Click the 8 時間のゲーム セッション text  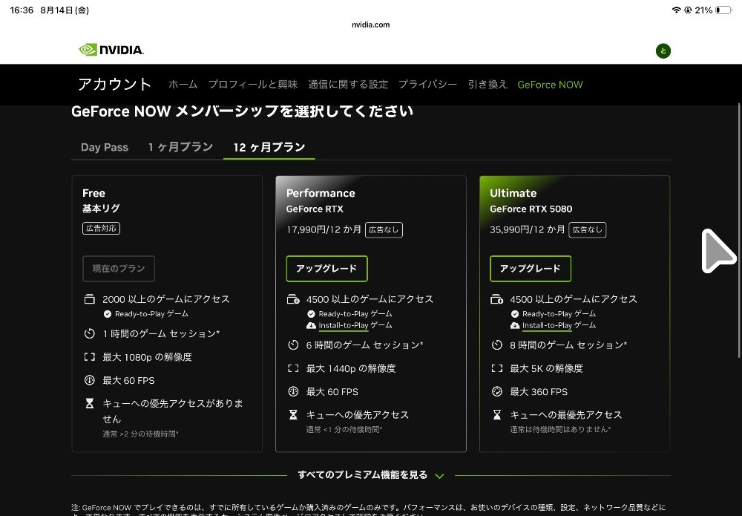coord(568,345)
